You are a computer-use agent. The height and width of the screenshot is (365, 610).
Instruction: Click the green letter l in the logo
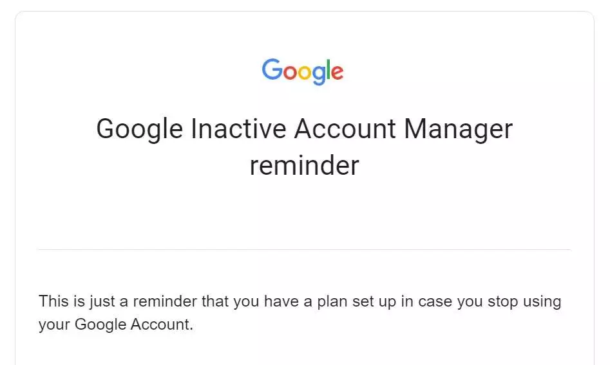click(x=328, y=69)
